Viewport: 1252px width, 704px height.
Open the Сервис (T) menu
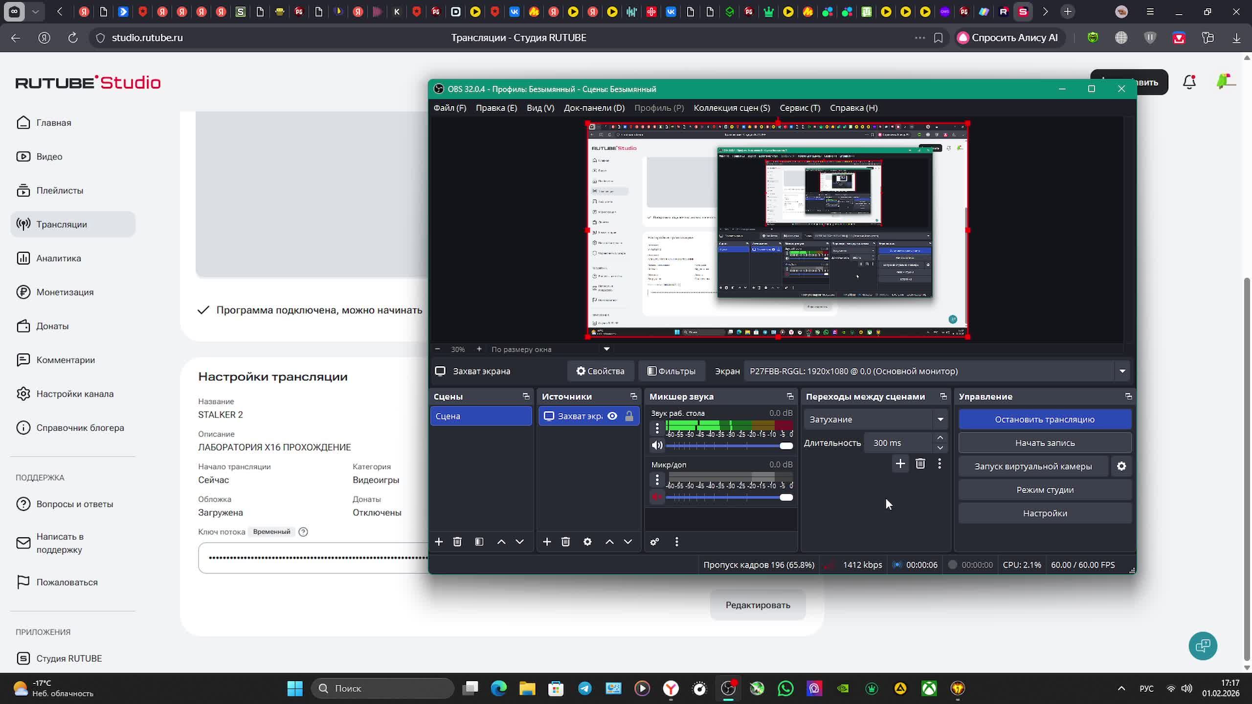(x=800, y=108)
